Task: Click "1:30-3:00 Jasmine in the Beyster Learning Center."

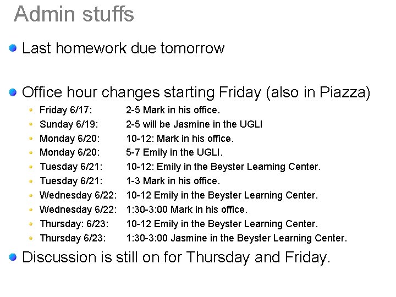Action: tap(237, 238)
